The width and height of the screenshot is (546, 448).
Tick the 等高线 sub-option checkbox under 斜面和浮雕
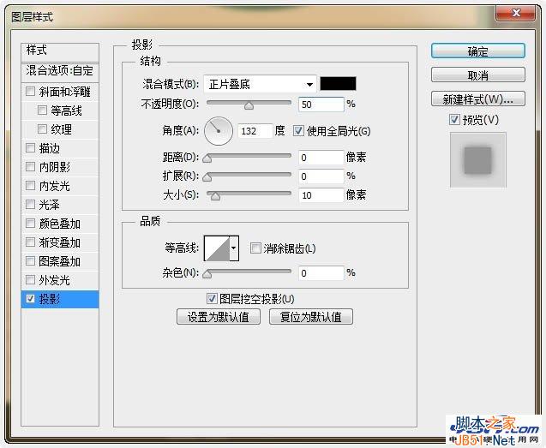point(42,111)
